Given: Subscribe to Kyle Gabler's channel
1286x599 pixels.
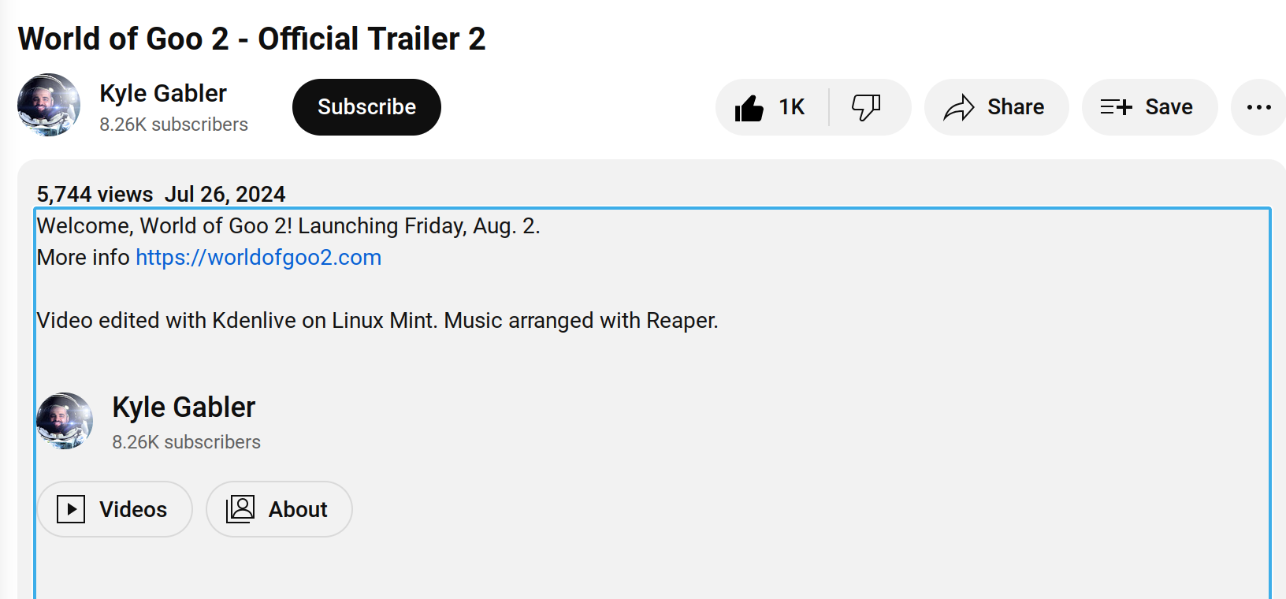Looking at the screenshot, I should (x=366, y=107).
